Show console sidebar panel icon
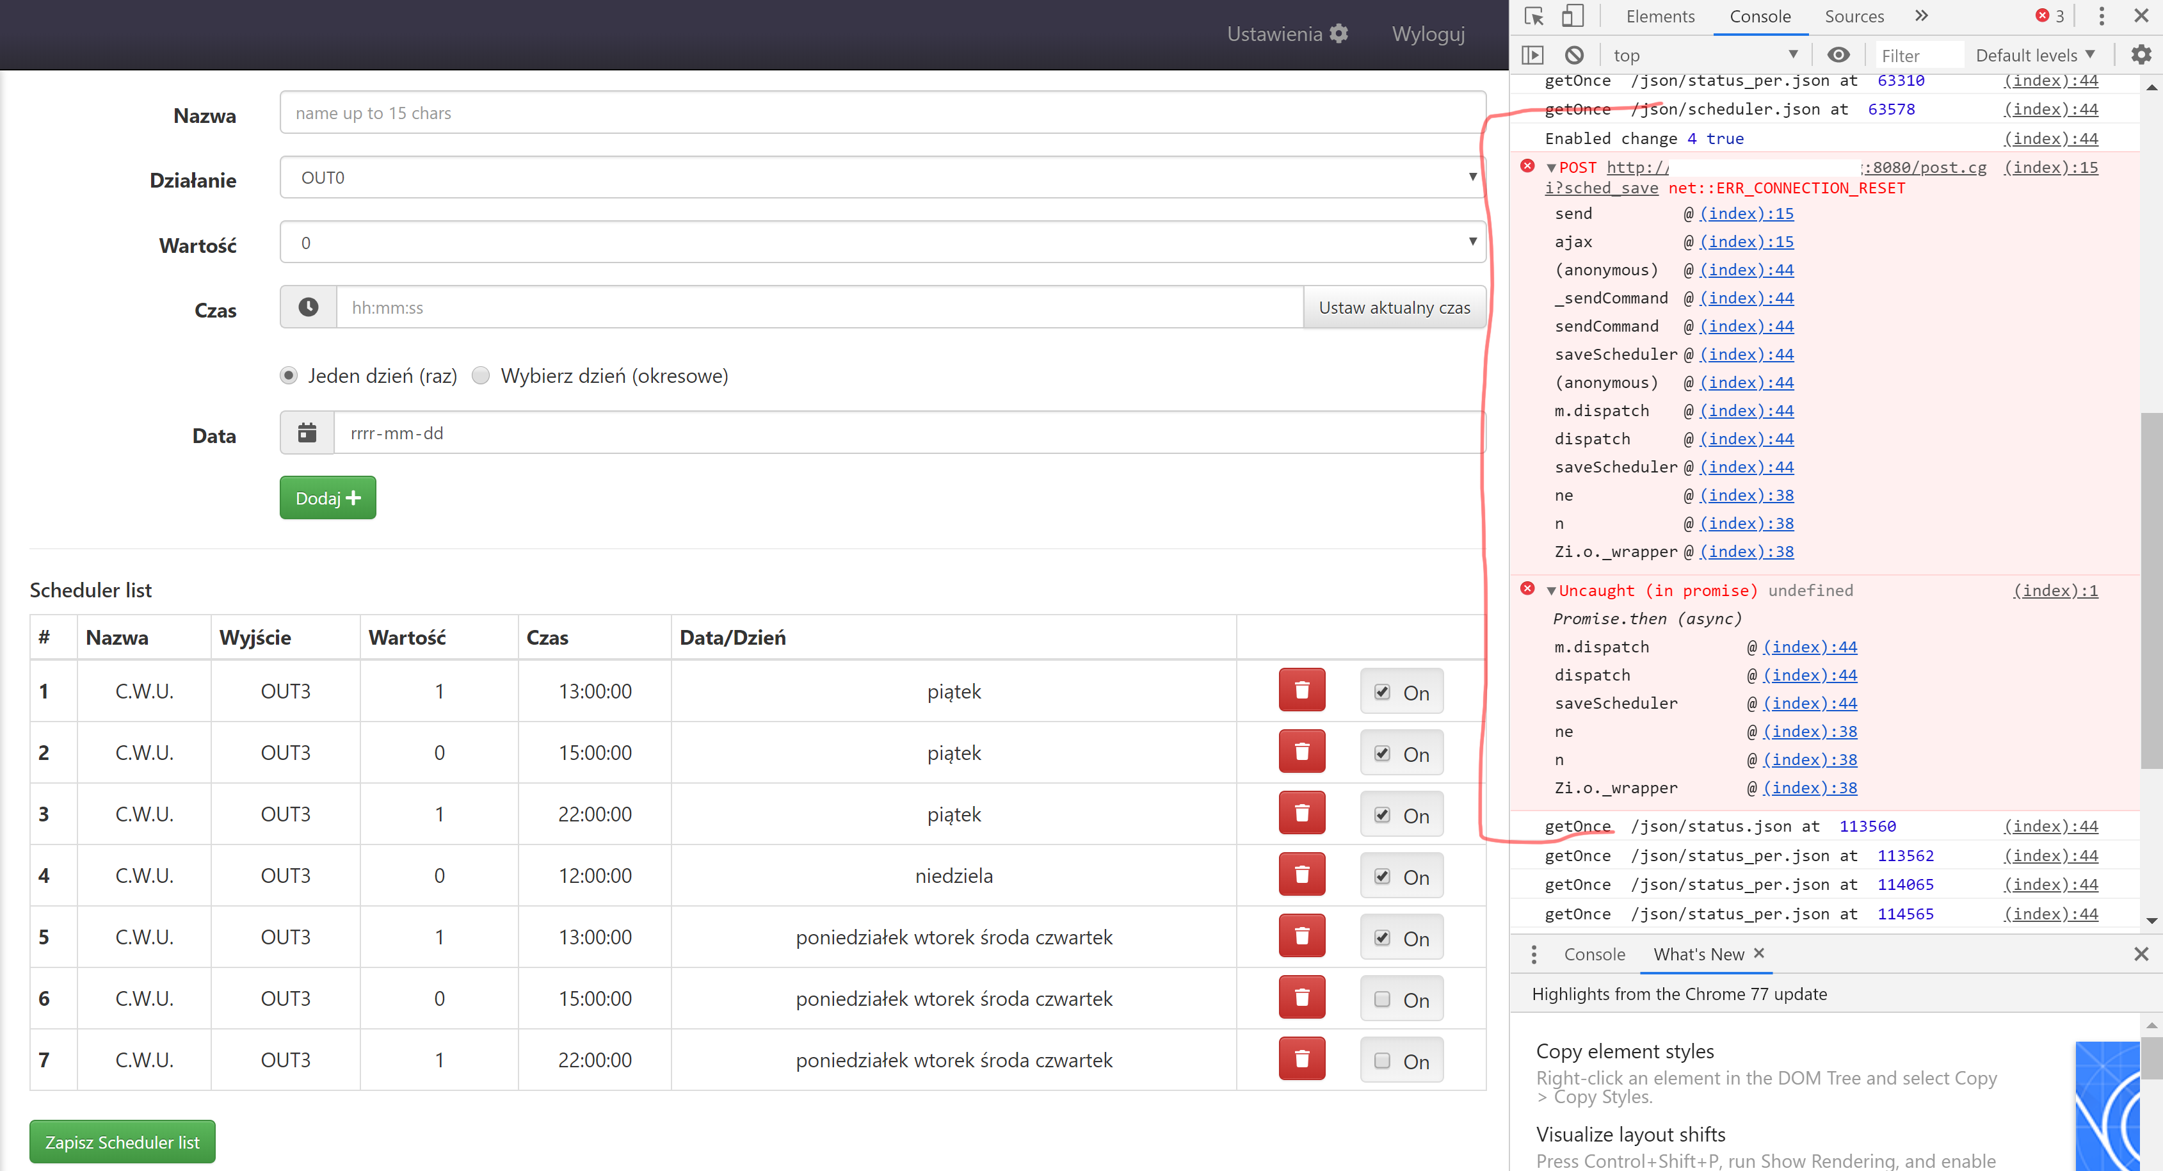 pos(1532,56)
